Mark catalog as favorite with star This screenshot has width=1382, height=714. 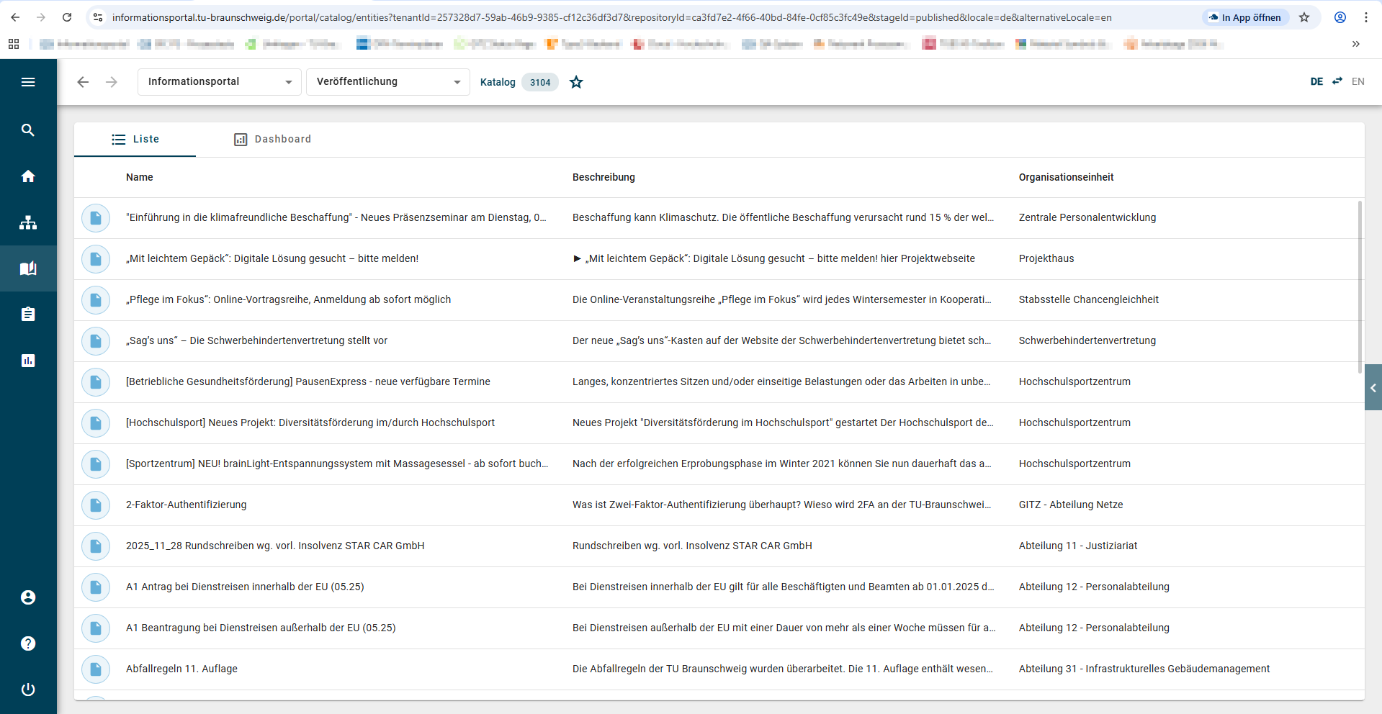576,82
